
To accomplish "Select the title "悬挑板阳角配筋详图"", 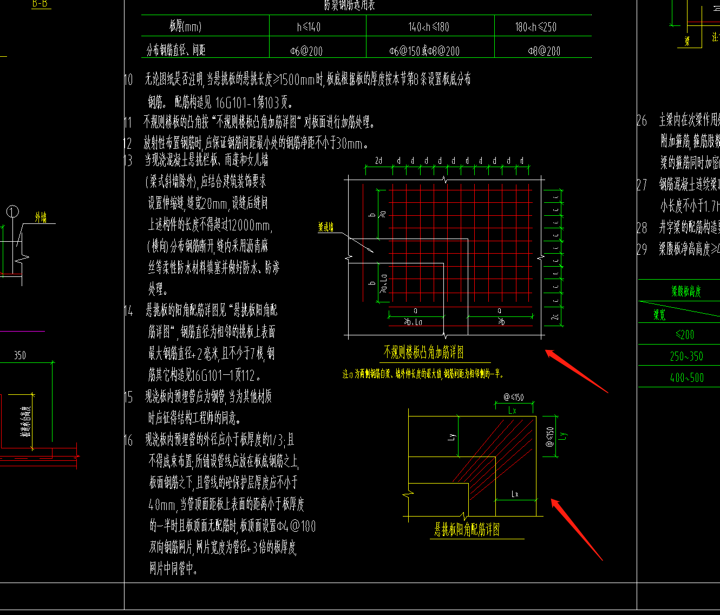I will tap(467, 530).
